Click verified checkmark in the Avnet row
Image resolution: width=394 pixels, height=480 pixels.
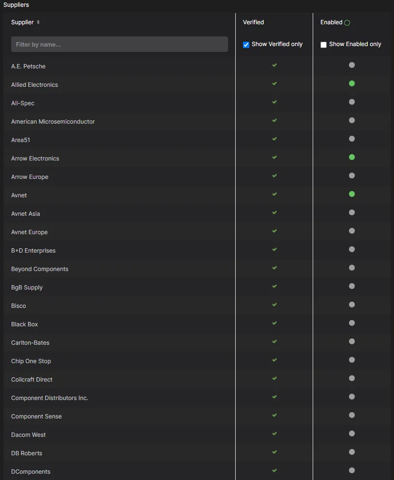(x=274, y=194)
